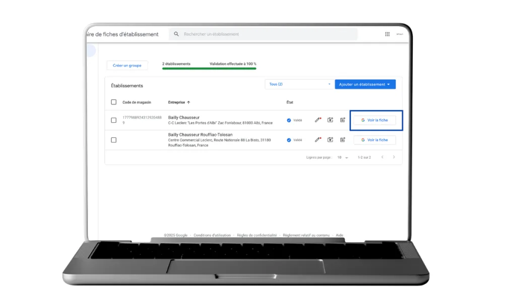Click the create post icon for Bailly Chausseur
The image size is (516, 290).
click(343, 120)
